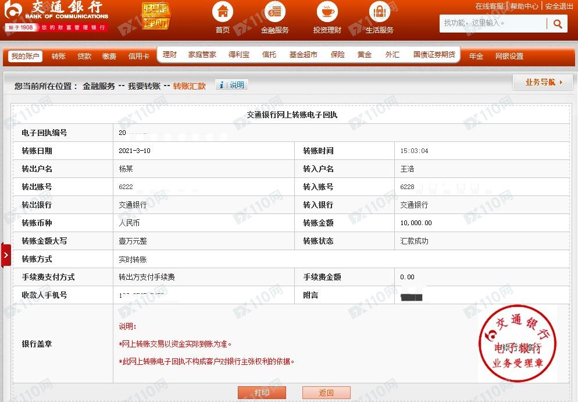
Task: Go to 首页 home icon
Action: click(x=223, y=12)
